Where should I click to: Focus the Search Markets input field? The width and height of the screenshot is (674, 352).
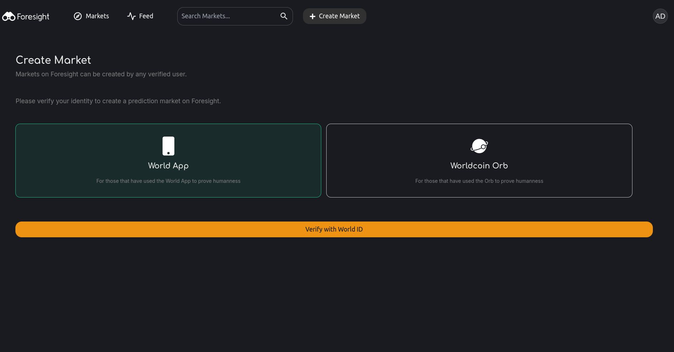click(x=235, y=16)
